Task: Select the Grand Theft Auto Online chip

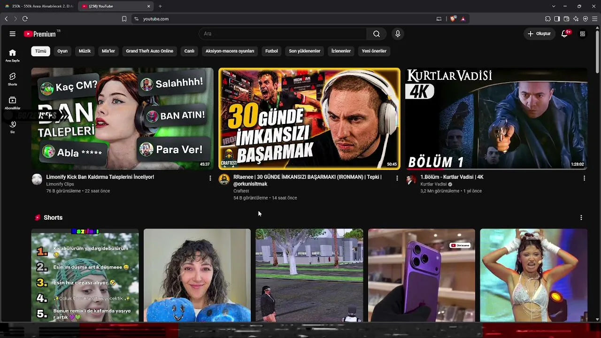Action: coord(150,51)
